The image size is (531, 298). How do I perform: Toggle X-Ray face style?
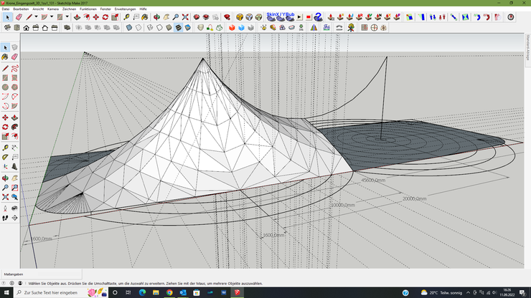pyautogui.click(x=129, y=28)
